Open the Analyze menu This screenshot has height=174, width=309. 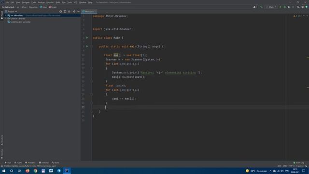pos(41,2)
